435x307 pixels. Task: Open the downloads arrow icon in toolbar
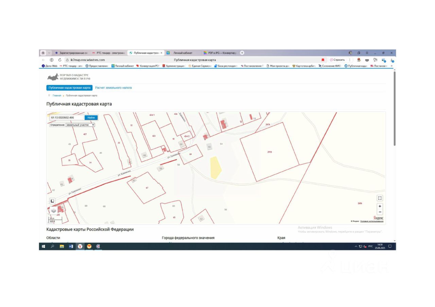pos(392,60)
